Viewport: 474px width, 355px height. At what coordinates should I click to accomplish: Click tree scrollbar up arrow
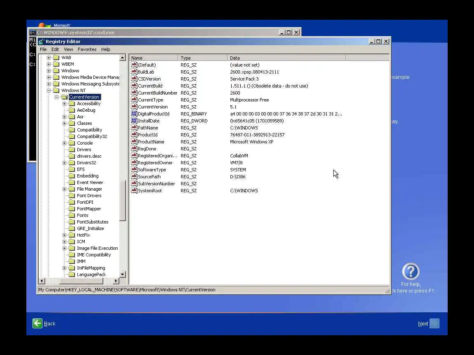(x=123, y=58)
